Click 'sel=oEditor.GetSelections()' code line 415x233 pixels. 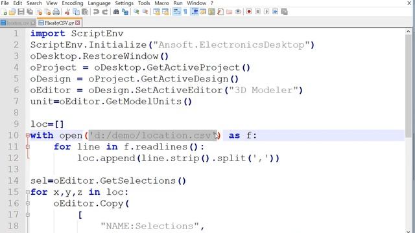pos(108,181)
